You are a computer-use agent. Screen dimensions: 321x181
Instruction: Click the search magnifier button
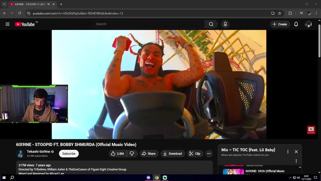211,24
